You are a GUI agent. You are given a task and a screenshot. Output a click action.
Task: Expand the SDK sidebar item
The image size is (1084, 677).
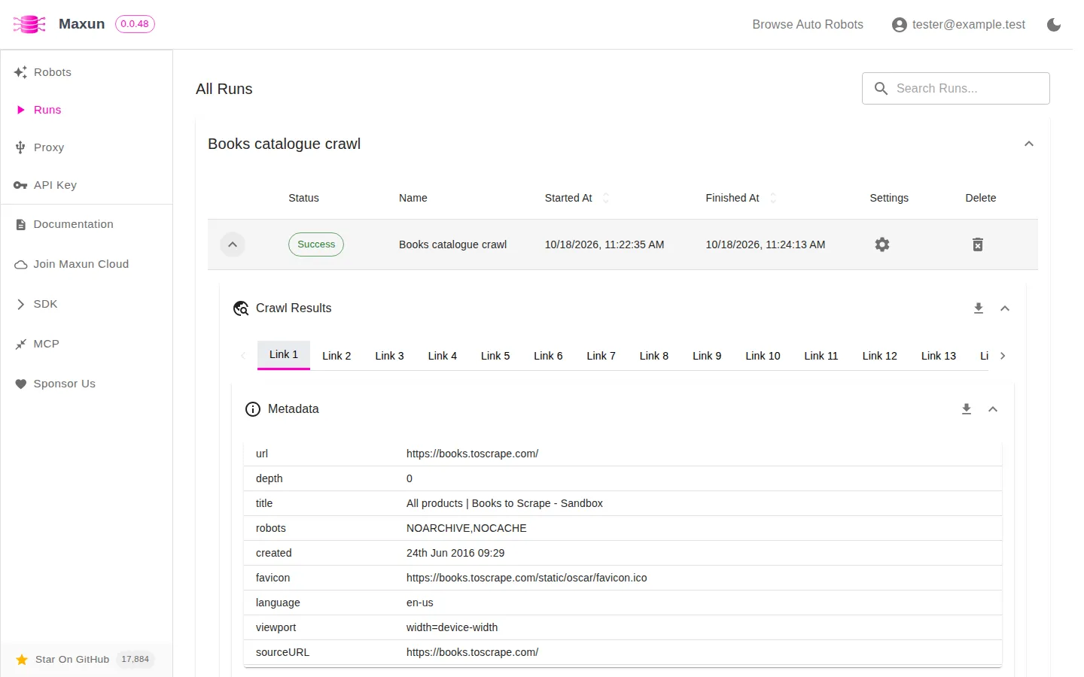(x=87, y=304)
